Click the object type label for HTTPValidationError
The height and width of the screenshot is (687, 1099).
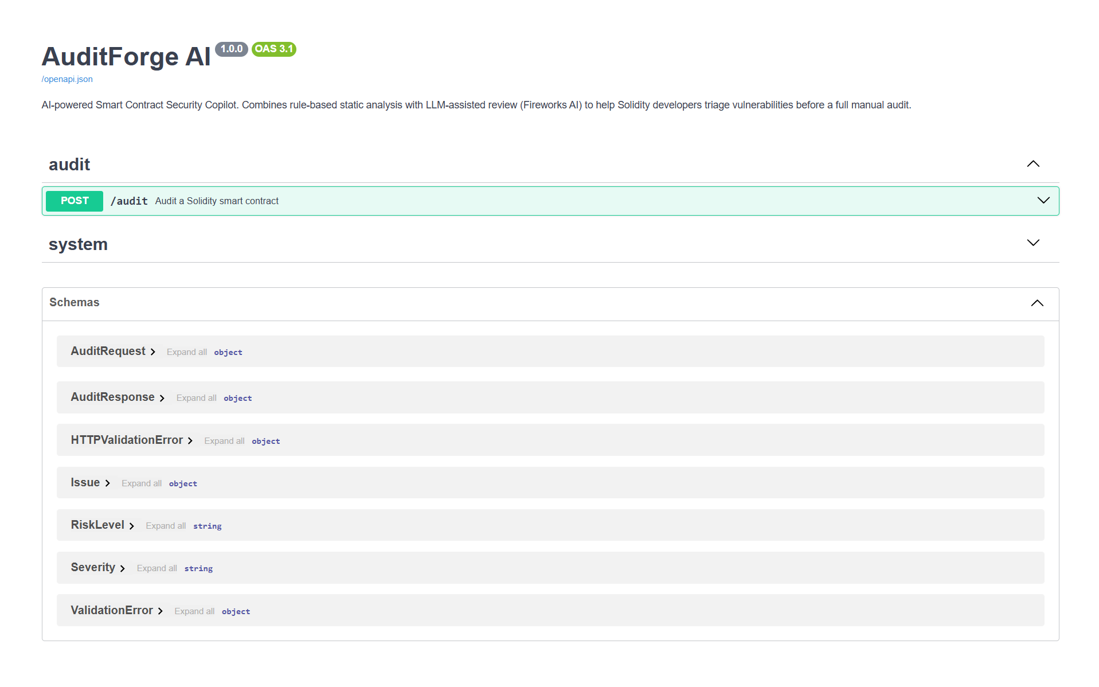pyautogui.click(x=266, y=441)
